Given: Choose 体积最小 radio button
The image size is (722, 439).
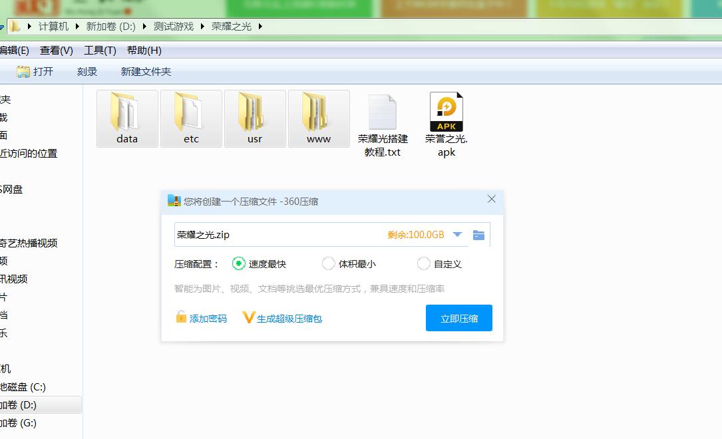Looking at the screenshot, I should [328, 264].
